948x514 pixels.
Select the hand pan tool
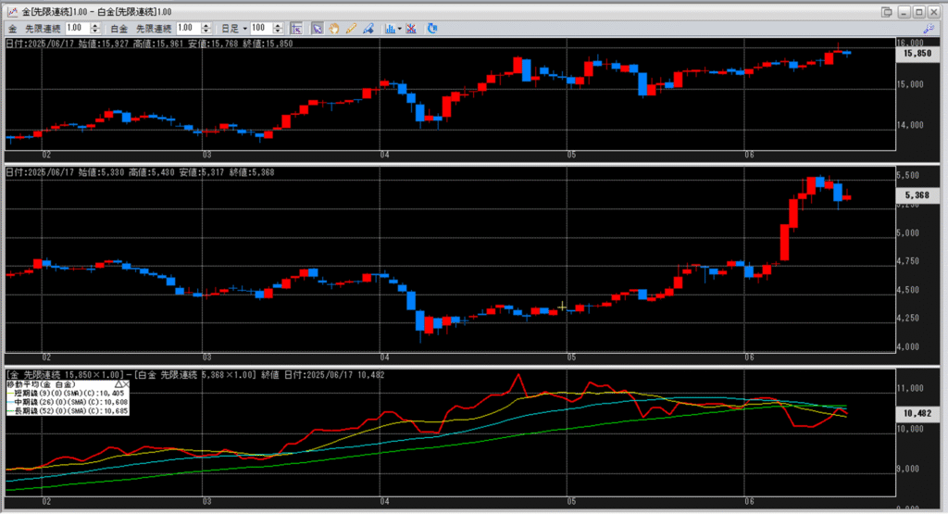tap(333, 29)
